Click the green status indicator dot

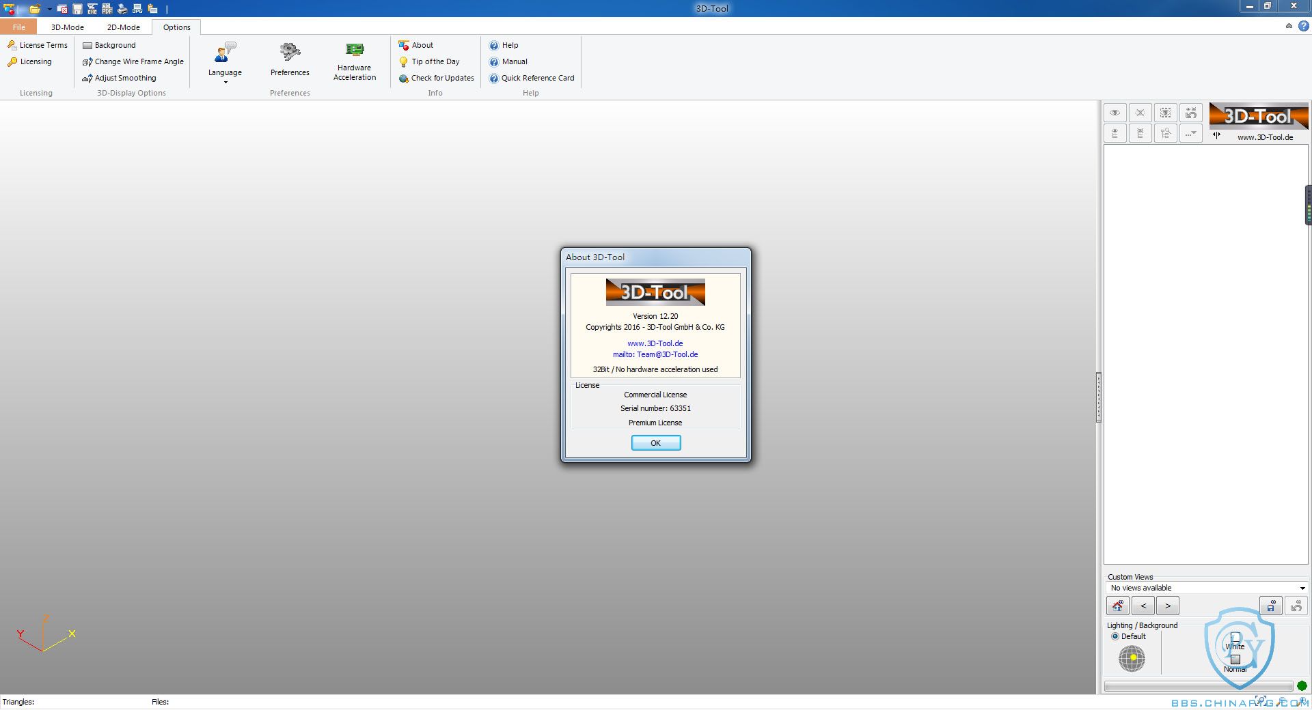click(x=1302, y=686)
